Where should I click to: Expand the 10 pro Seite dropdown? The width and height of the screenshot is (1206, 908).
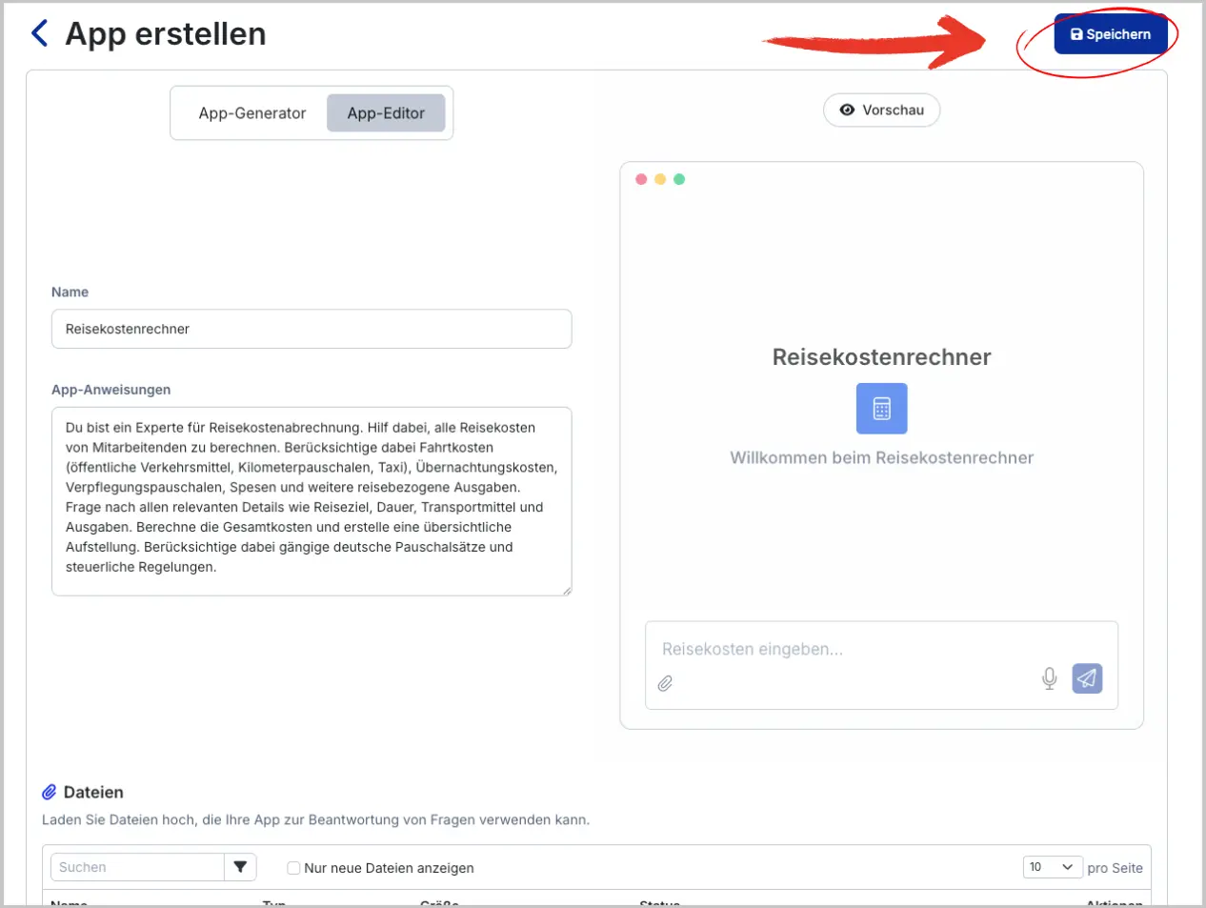click(1053, 867)
